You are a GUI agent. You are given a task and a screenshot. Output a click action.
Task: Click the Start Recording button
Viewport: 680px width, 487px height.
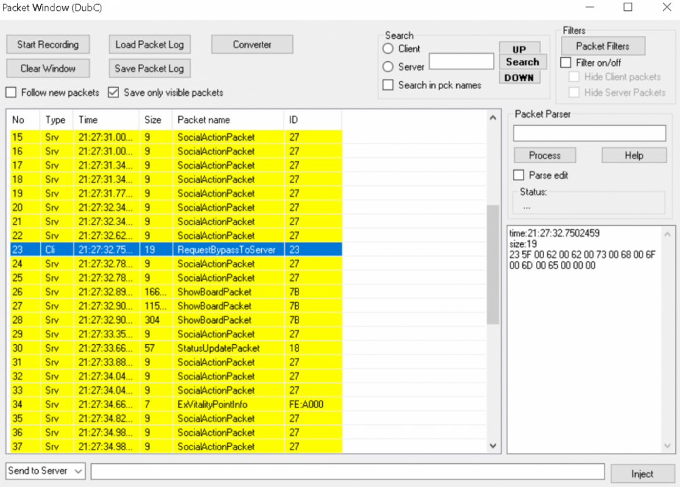tap(48, 45)
